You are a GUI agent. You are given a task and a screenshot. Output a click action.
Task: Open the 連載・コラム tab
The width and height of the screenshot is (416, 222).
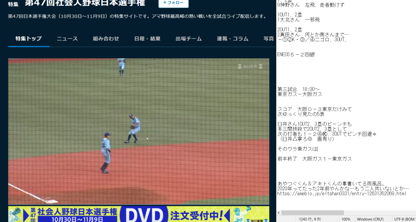pos(233,39)
